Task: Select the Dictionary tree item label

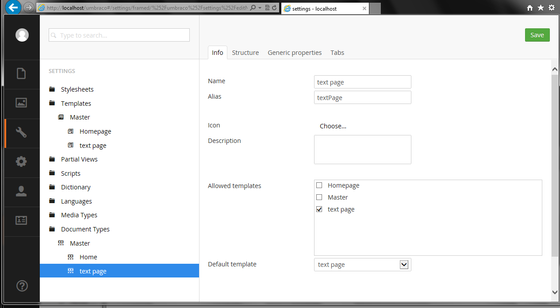Action: (76, 187)
